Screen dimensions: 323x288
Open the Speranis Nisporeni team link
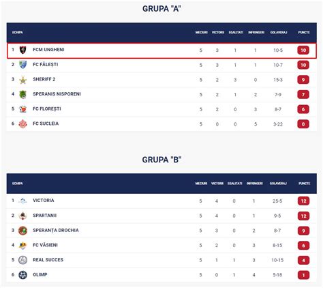57,94
